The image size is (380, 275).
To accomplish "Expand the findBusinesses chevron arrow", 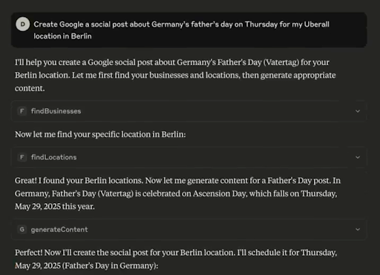I will point(358,111).
